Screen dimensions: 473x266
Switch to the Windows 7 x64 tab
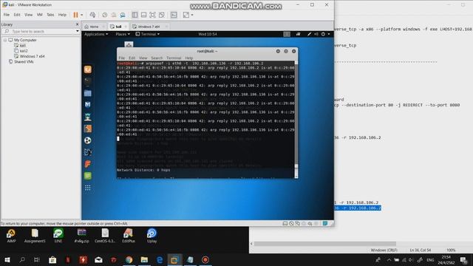point(149,27)
